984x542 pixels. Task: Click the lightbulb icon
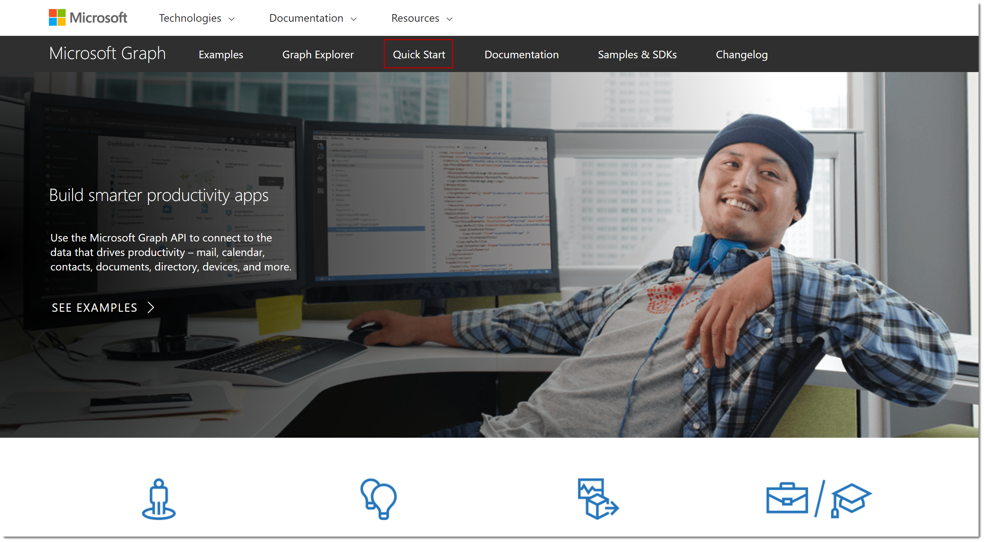pyautogui.click(x=378, y=499)
